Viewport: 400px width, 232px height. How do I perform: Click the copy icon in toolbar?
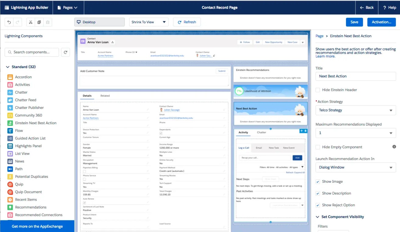(39, 22)
